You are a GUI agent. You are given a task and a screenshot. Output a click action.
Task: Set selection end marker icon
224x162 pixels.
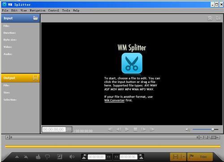point(141,157)
